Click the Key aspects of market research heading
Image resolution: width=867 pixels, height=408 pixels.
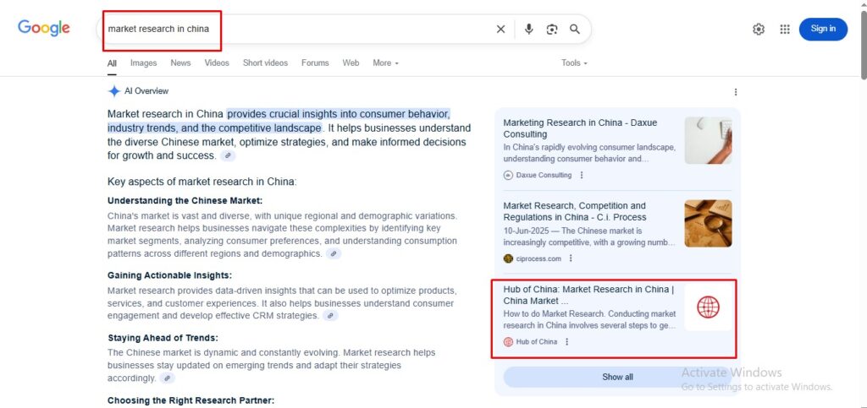click(x=202, y=182)
